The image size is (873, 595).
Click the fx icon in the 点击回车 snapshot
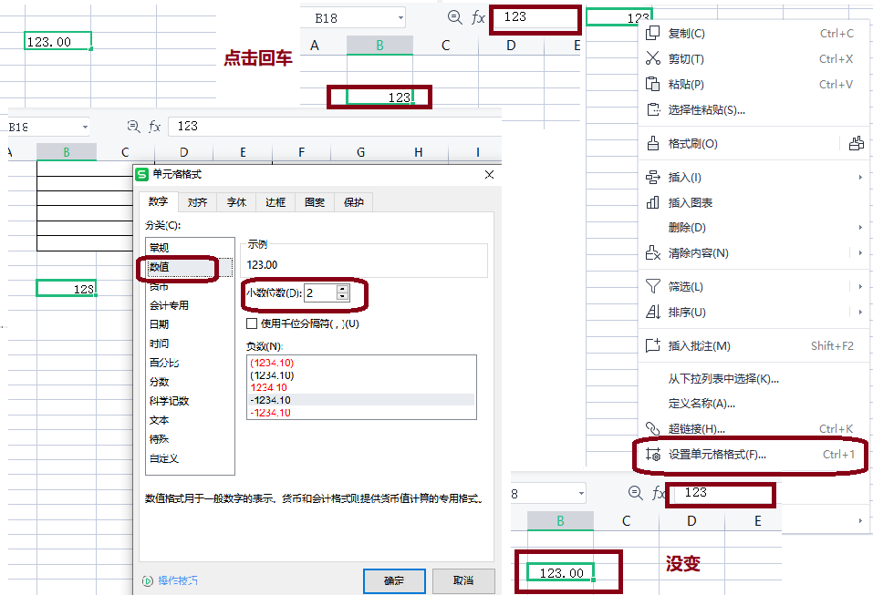pyautogui.click(x=478, y=18)
